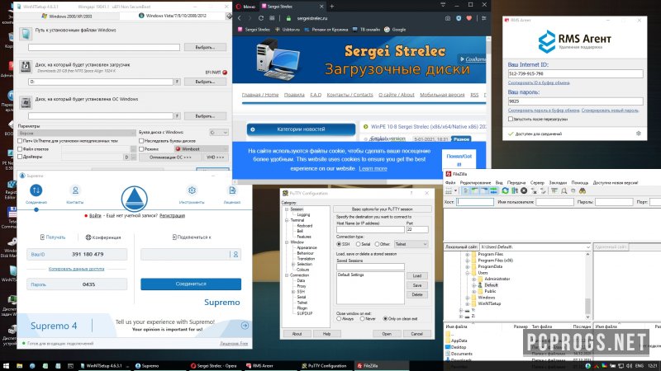
Task: Expand SSH node in PuTTY category tree
Action: click(293, 292)
